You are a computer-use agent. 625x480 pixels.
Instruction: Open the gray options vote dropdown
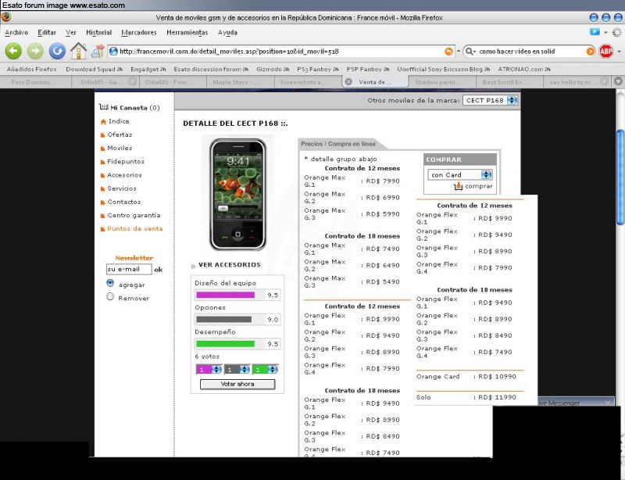(237, 370)
